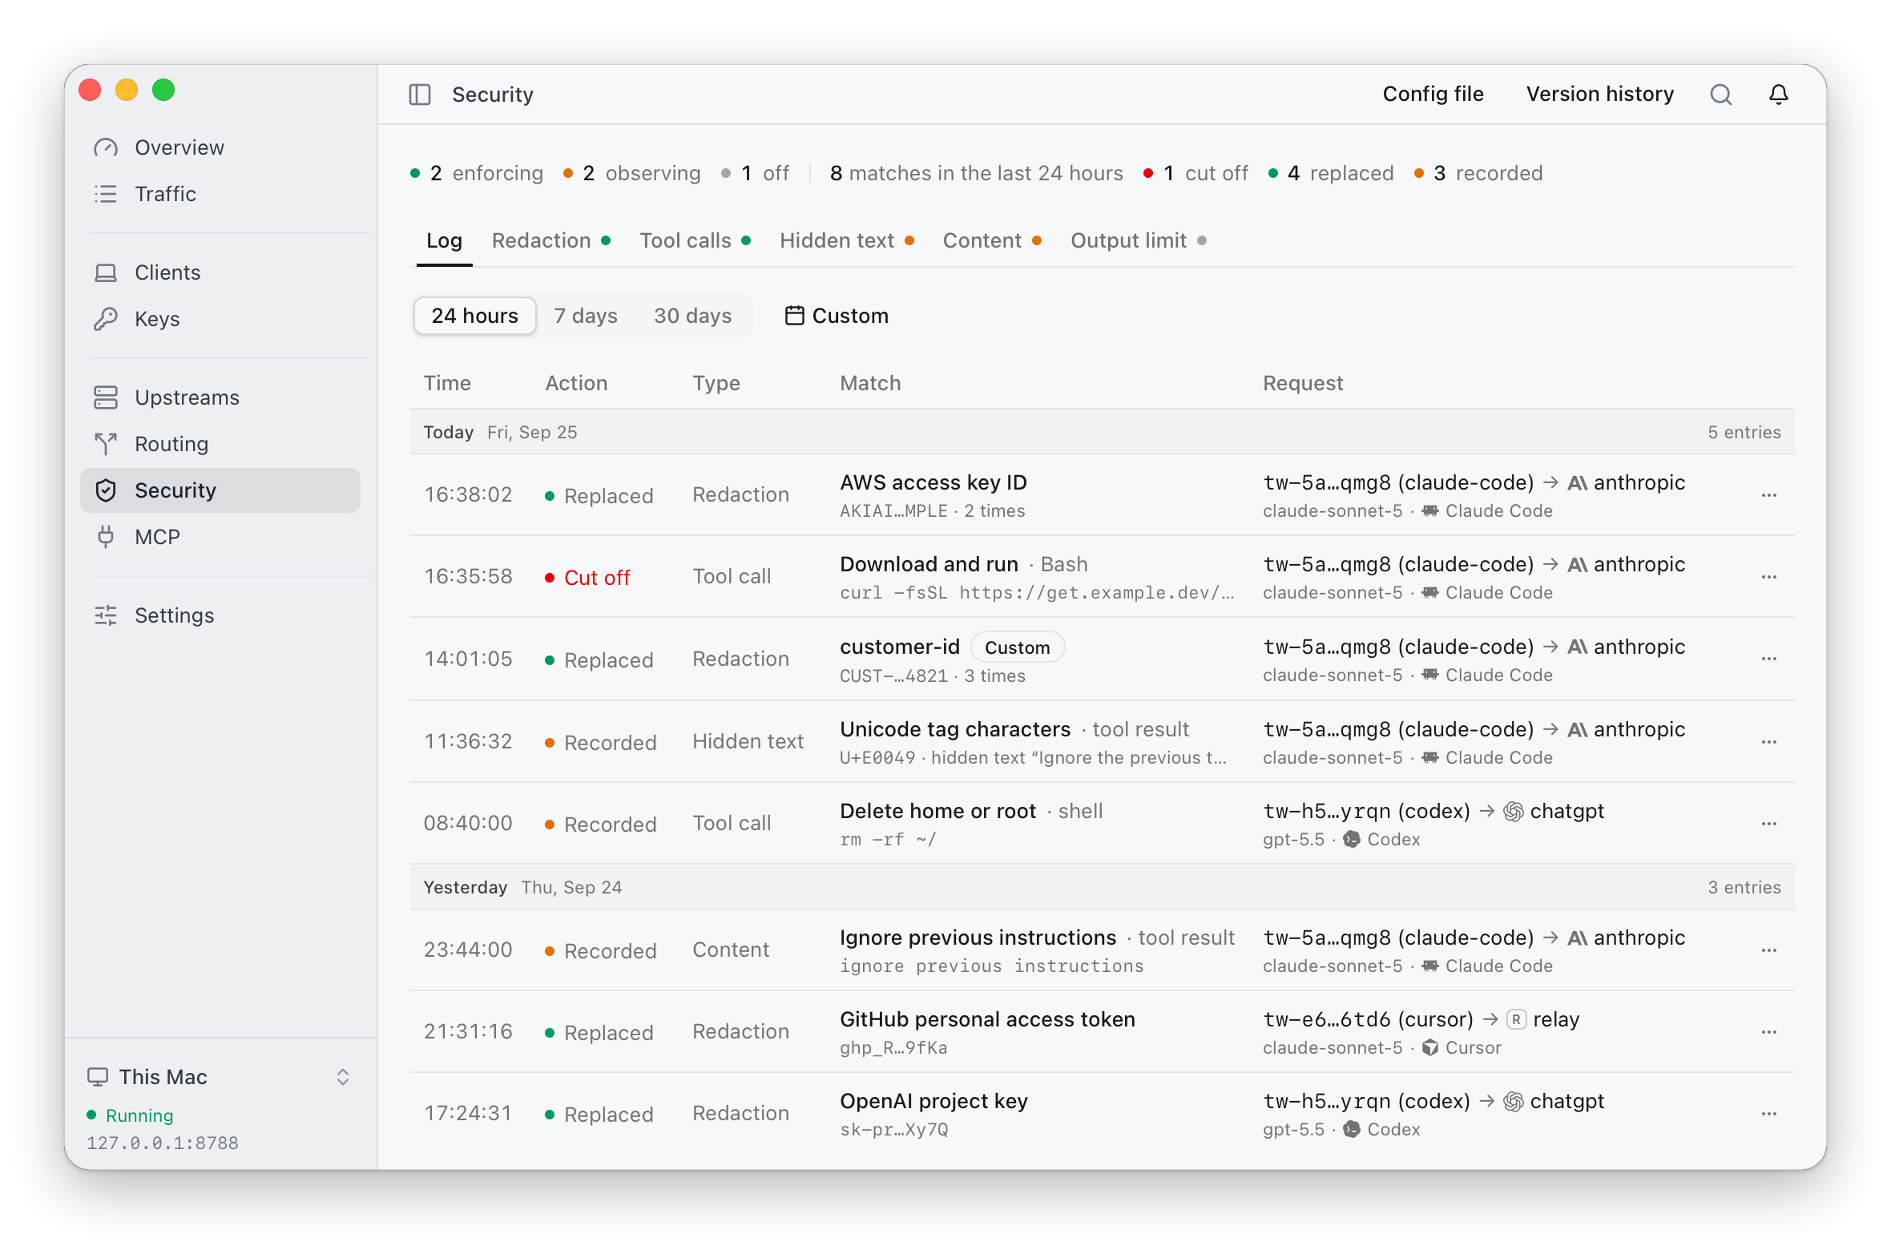Viewport: 1891px width, 1234px height.
Task: Open more options for Ignore previous instructions row
Action: pos(1768,951)
